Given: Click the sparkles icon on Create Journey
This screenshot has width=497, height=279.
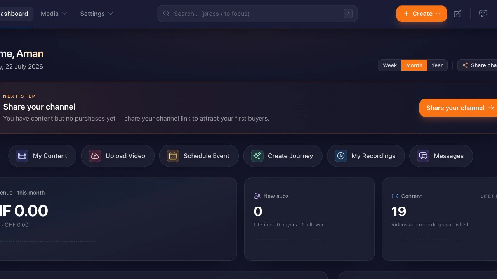Looking at the screenshot, I should click(257, 156).
